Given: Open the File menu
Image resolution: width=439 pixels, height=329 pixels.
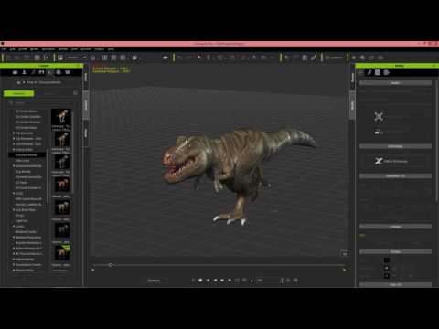Looking at the screenshot, I should [4, 49].
